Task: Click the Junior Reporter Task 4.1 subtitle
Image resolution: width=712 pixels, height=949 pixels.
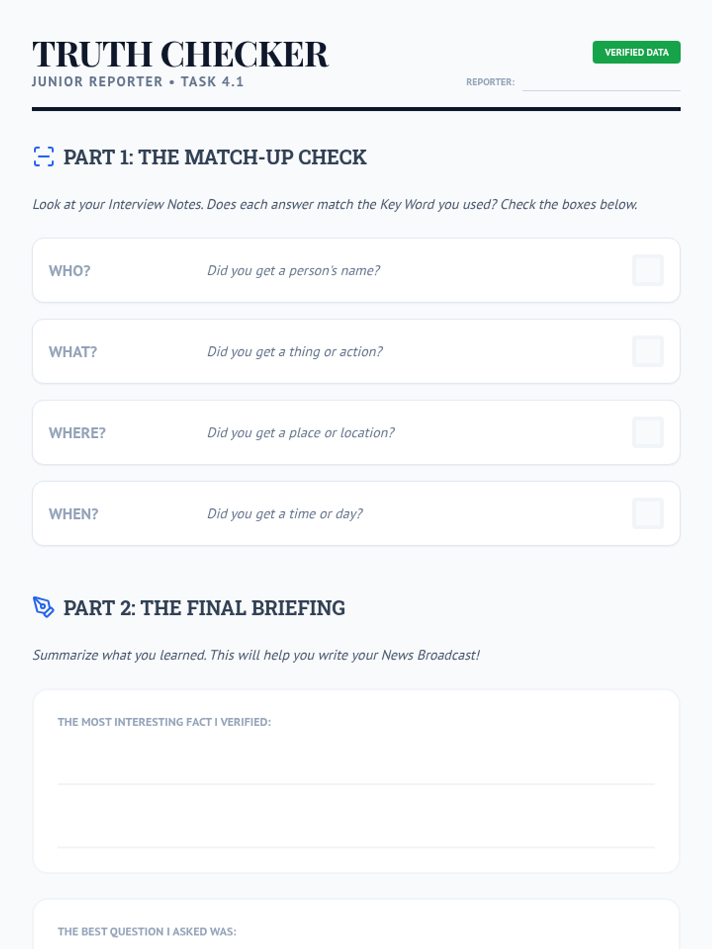Action: tap(138, 82)
